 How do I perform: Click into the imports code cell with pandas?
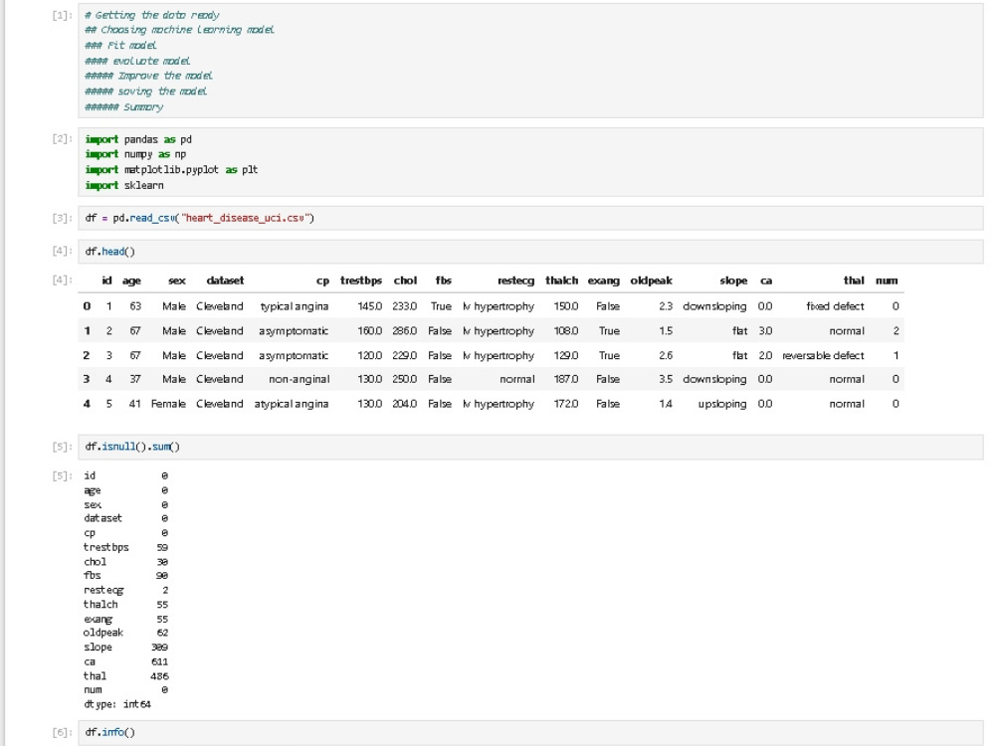(530, 162)
